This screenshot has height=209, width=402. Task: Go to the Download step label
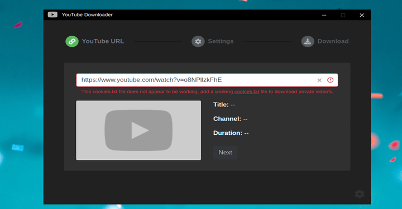(x=333, y=41)
